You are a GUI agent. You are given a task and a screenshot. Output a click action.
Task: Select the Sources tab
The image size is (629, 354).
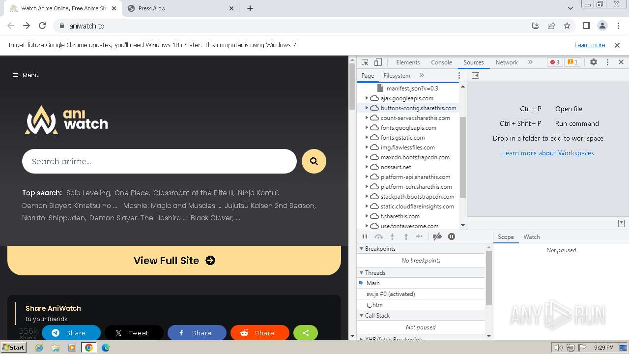click(x=474, y=62)
